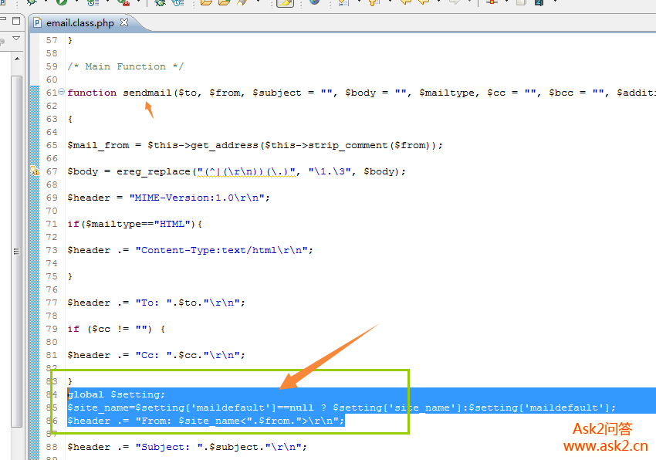
Task: Click the green circular toolbar icon
Action: point(62,2)
